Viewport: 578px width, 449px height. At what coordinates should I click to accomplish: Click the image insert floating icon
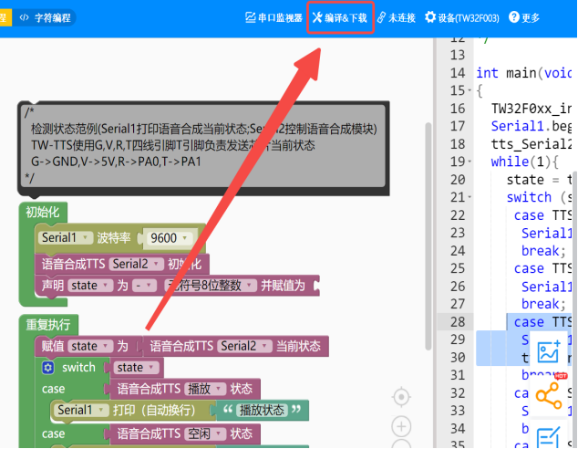point(549,351)
